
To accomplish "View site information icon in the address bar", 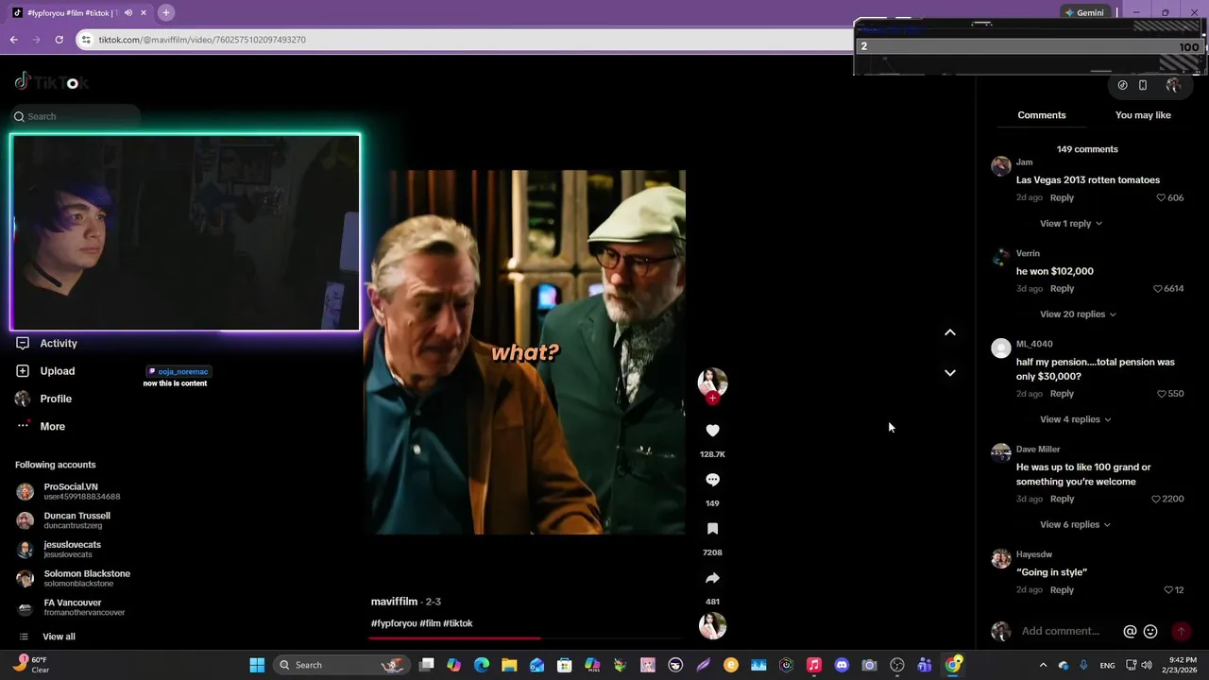I will 86,40.
